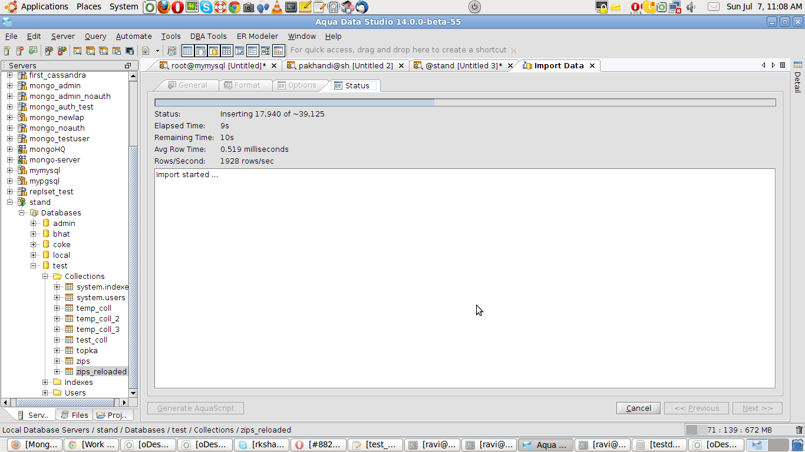Screen dimensions: 805x452
Task: Expand the Indexes folder node
Action: click(45, 383)
